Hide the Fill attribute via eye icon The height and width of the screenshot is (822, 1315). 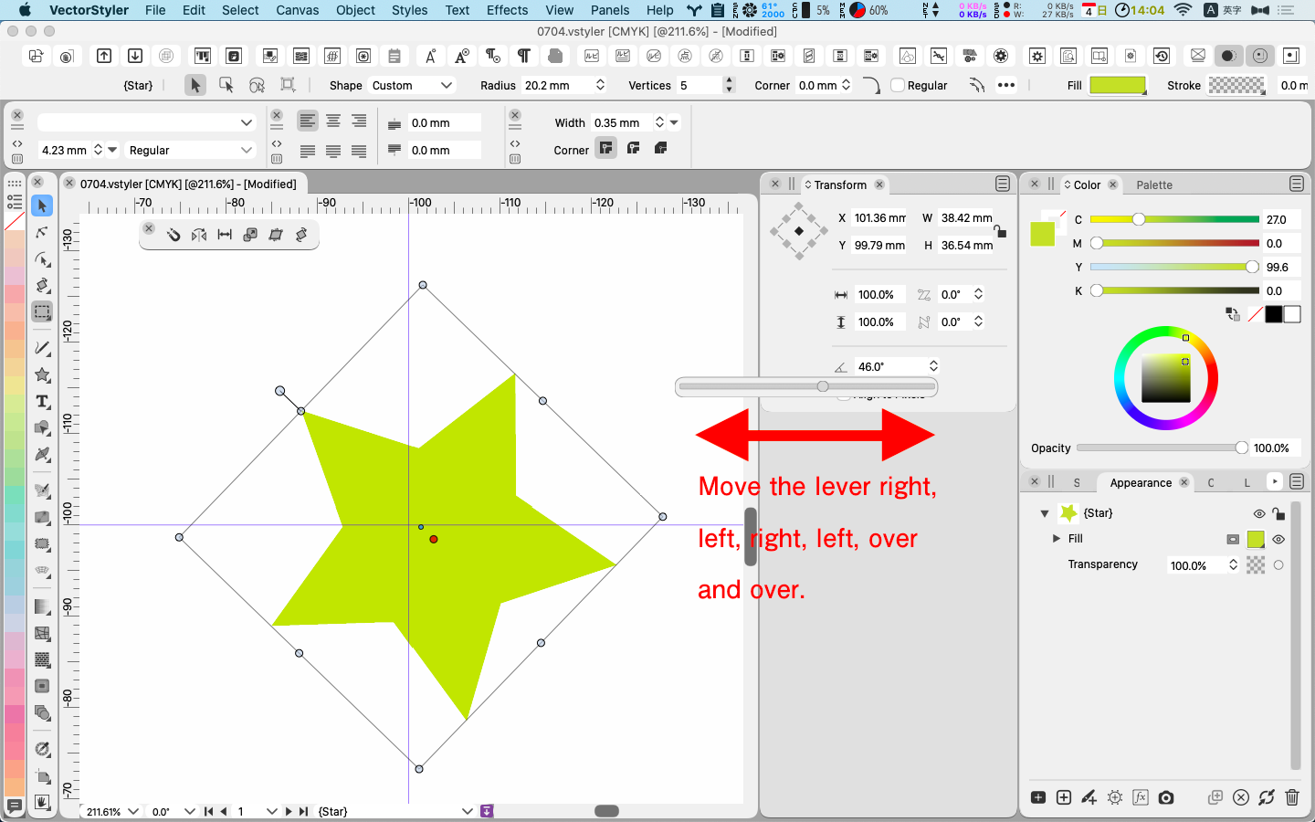tap(1278, 539)
